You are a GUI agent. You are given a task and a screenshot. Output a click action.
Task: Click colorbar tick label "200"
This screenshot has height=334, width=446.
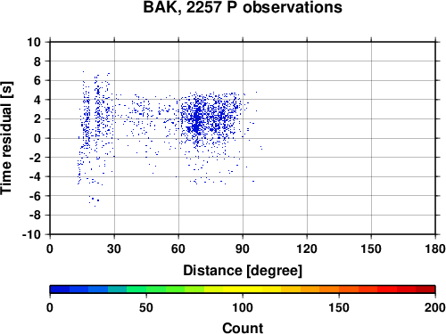[435, 307]
